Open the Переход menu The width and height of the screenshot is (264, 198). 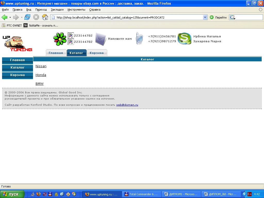coord(41,10)
